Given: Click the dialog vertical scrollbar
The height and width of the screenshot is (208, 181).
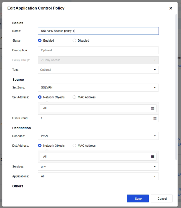Looking at the screenshot, I should point(176,87).
